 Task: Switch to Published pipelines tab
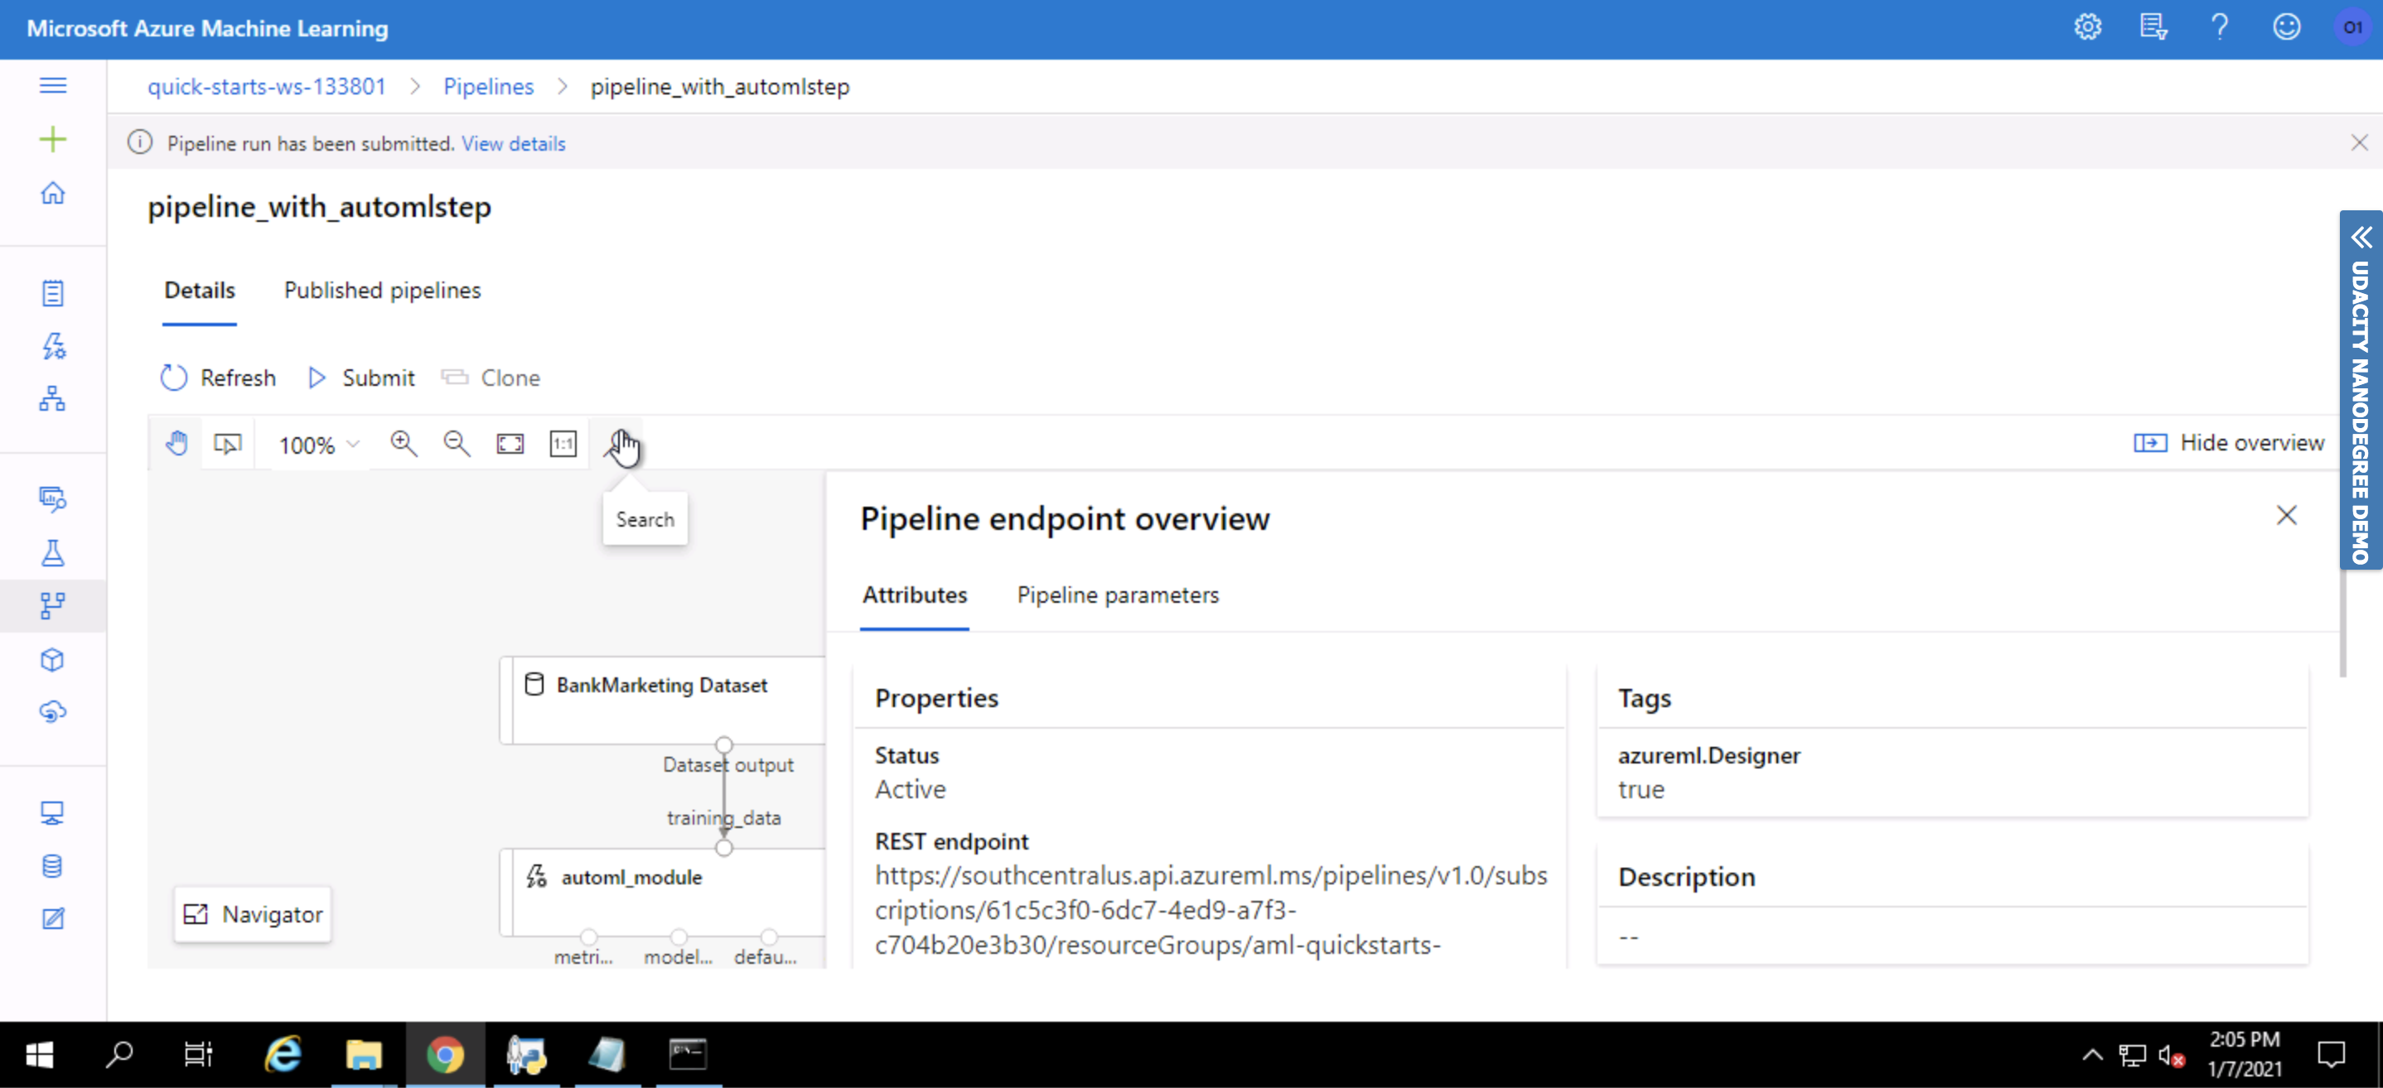pyautogui.click(x=382, y=291)
